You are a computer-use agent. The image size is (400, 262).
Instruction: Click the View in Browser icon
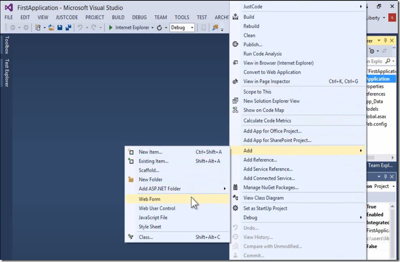[x=235, y=63]
